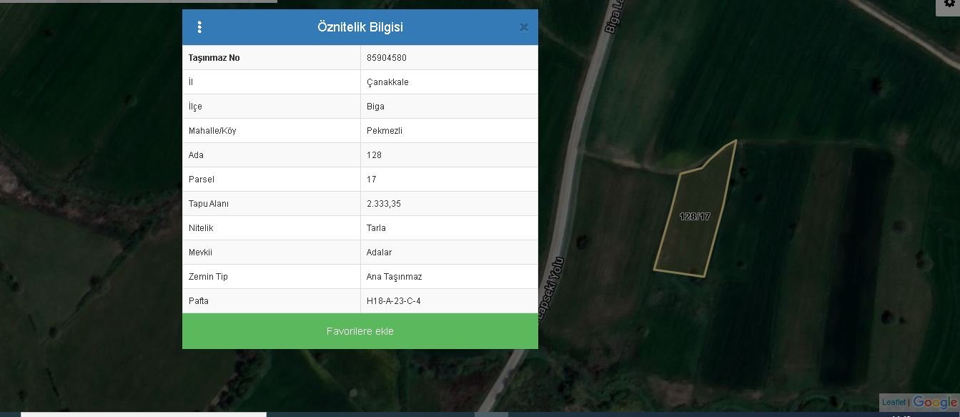960x417 pixels.
Task: Open the Leaflet attribution link
Action: (x=894, y=402)
